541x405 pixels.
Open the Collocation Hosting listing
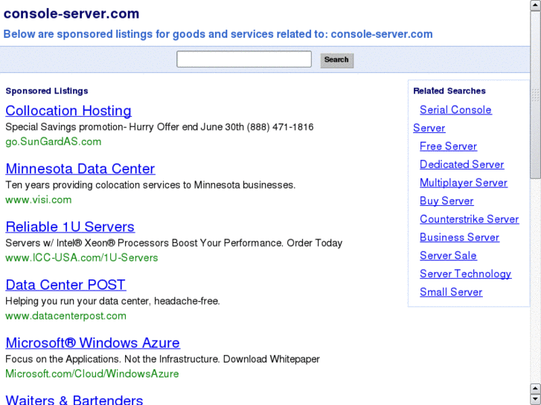[x=68, y=111]
